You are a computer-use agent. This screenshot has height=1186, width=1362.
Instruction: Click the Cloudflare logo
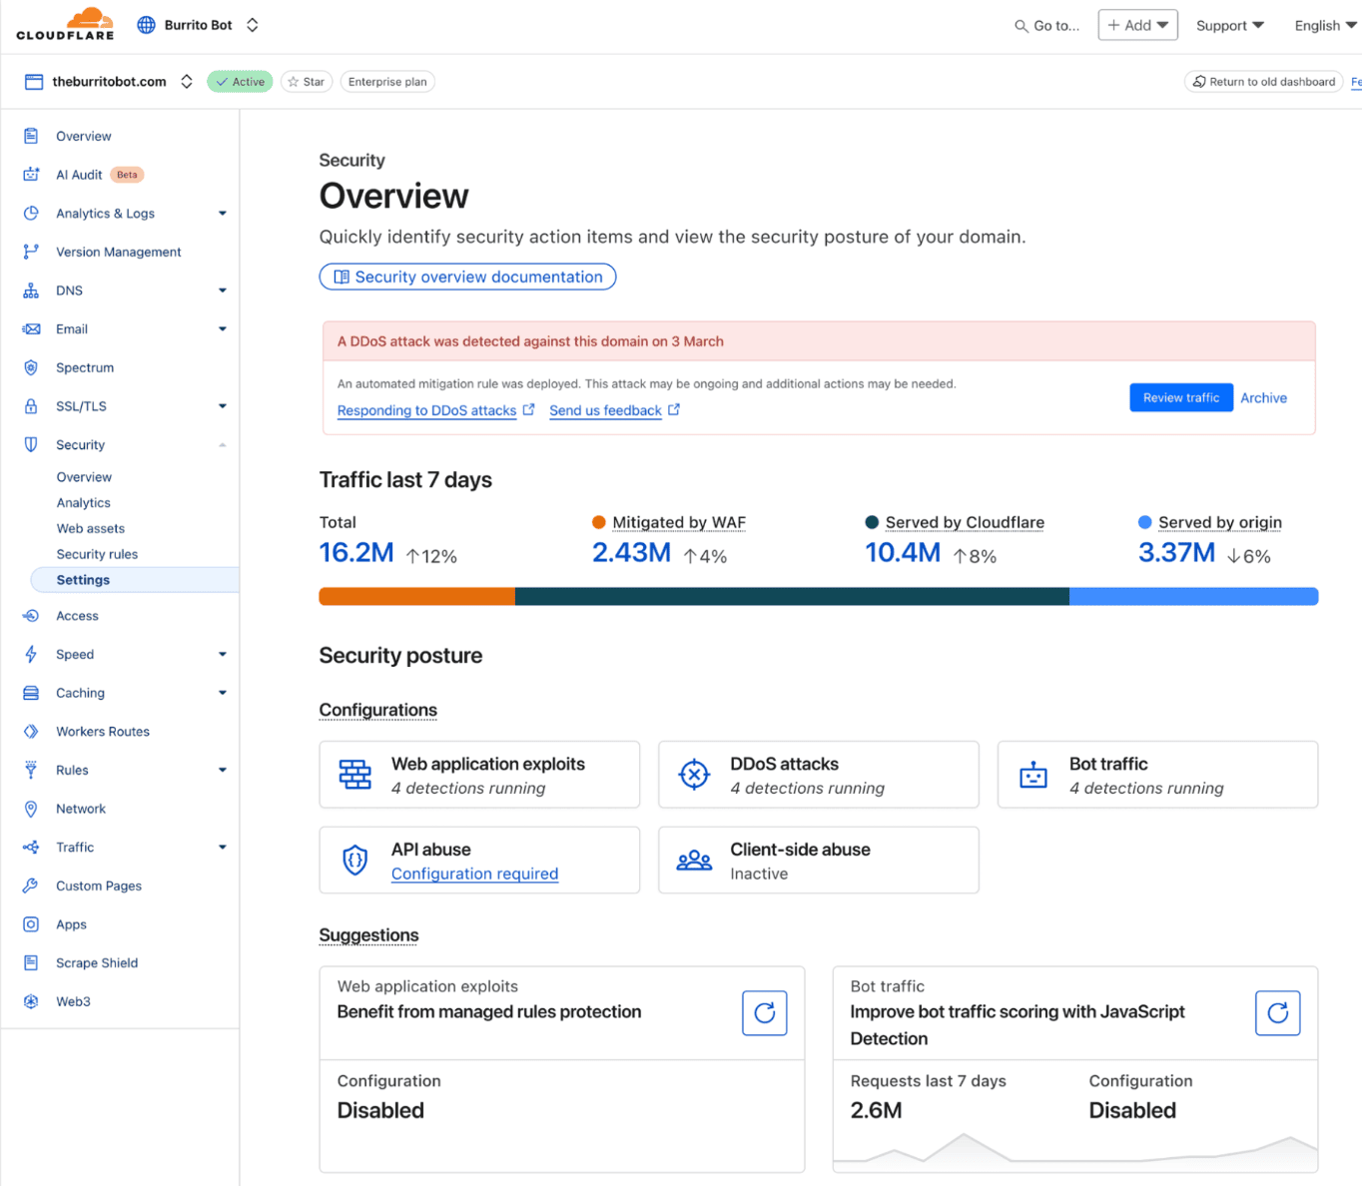(65, 24)
